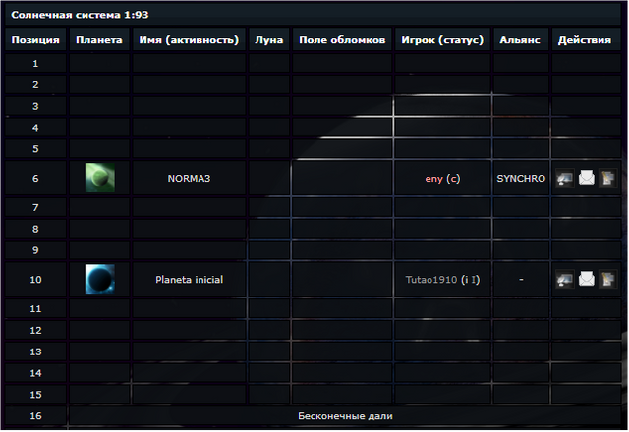This screenshot has width=629, height=432.
Task: Click the Планета column header
Action: tap(99, 40)
